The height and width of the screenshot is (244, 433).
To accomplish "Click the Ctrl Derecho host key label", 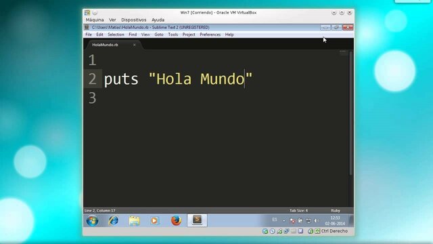I will 334,230.
